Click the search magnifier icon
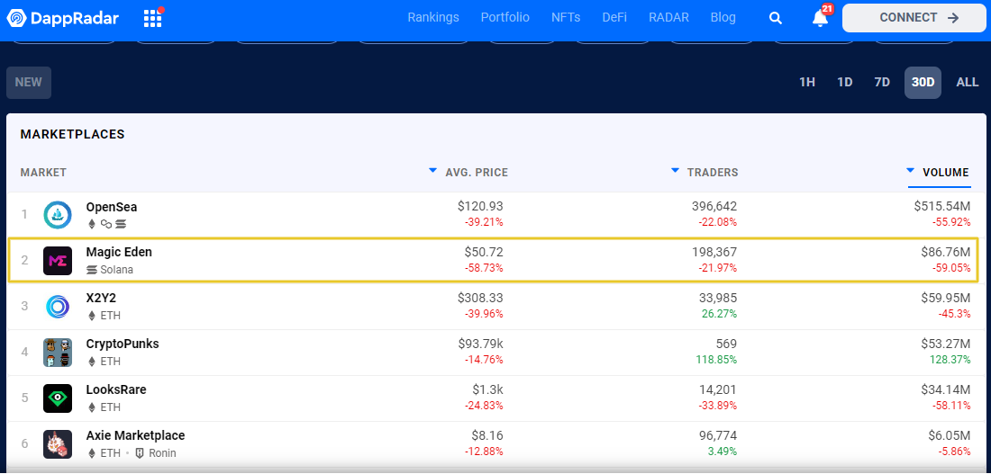The width and height of the screenshot is (991, 474). [x=776, y=18]
